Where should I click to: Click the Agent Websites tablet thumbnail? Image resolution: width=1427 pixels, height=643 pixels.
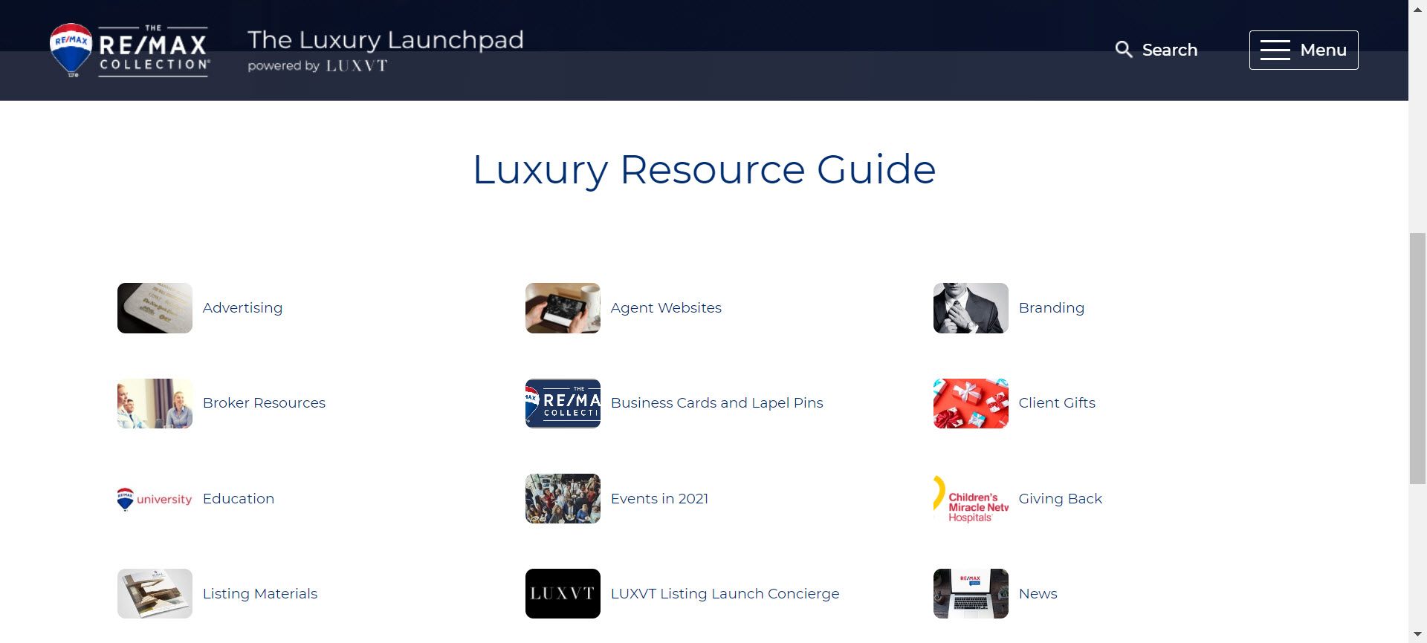click(x=563, y=308)
